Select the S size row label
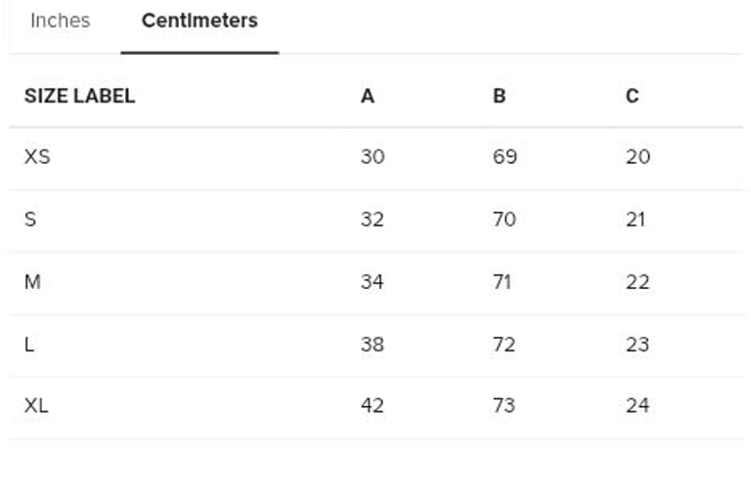 point(30,219)
